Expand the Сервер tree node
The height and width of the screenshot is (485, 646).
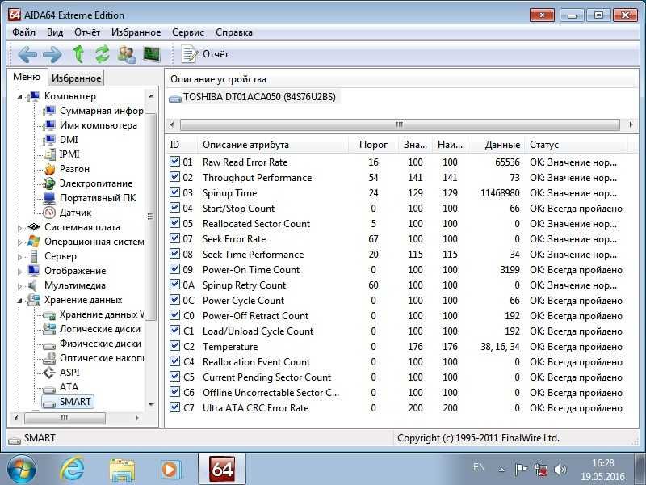(x=19, y=257)
